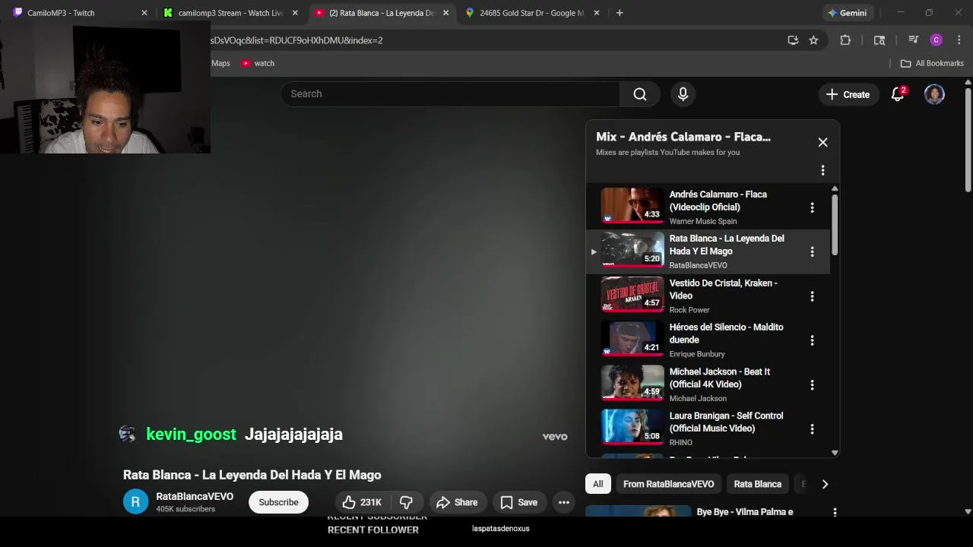Open RataBlancaVEVO channel name link
Viewport: 973px width, 547px height.
[x=195, y=496]
